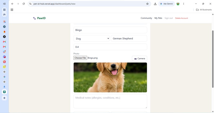Open the Ask Gemini assistant
Image resolution: width=214 pixels, height=113 pixels.
coord(166,4)
